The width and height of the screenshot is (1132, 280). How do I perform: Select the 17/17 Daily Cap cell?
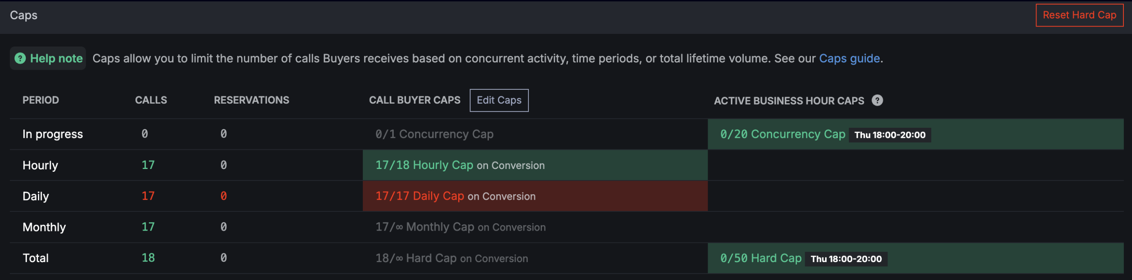535,196
